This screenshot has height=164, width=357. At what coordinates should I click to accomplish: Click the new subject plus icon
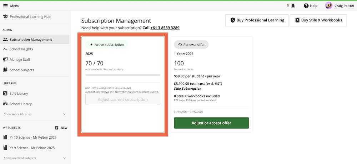[x=57, y=128]
